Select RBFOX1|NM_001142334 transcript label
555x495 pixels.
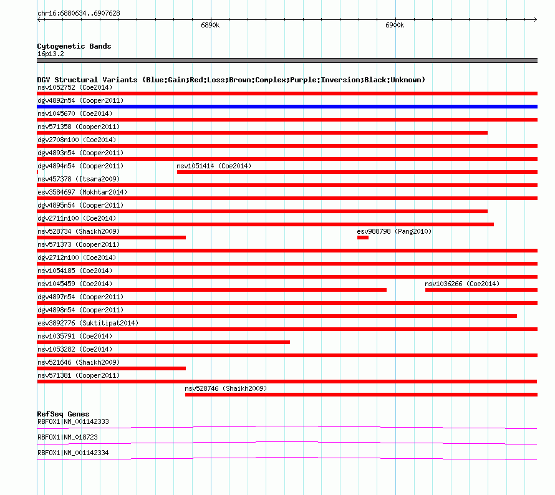[x=73, y=453]
